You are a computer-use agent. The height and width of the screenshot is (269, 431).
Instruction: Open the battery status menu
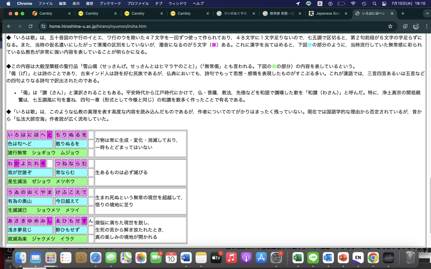(x=341, y=3)
